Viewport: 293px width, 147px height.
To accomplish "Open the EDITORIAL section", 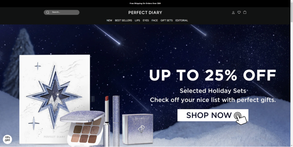I will coord(182,20).
